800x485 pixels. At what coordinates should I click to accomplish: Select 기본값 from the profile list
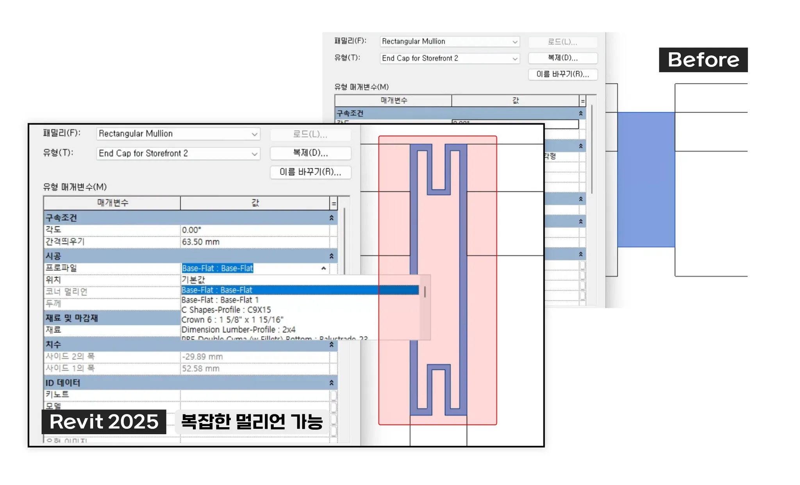193,280
